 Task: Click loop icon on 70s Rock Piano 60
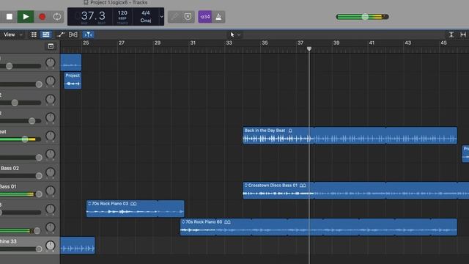coord(227,221)
